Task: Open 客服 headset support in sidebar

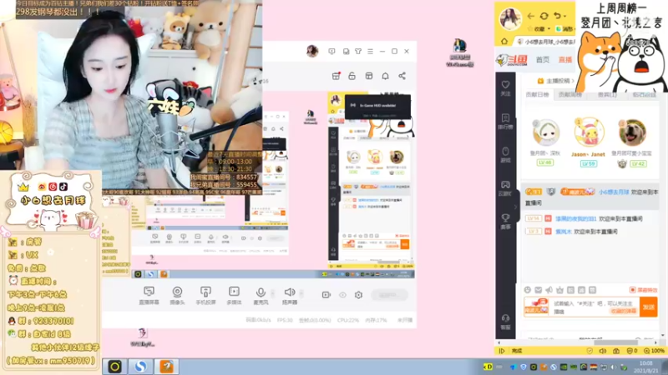Action: [505, 322]
